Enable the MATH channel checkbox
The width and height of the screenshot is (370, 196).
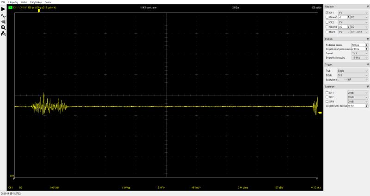point(327,32)
